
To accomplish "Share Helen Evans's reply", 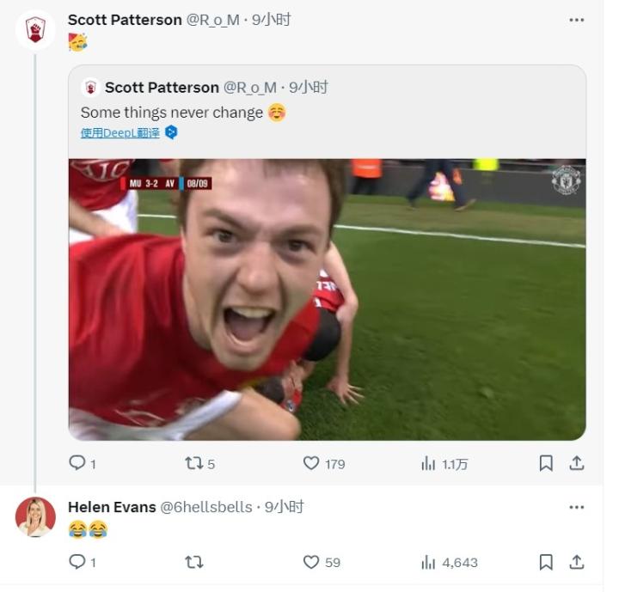I will [577, 562].
